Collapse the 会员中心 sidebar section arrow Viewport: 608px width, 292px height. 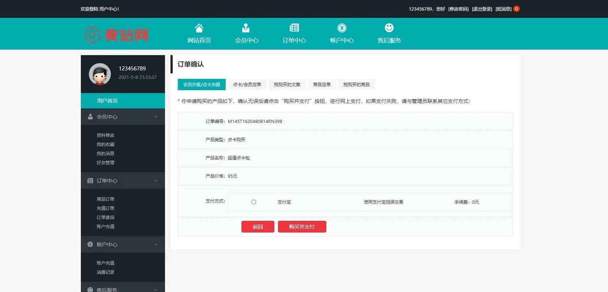tap(155, 117)
